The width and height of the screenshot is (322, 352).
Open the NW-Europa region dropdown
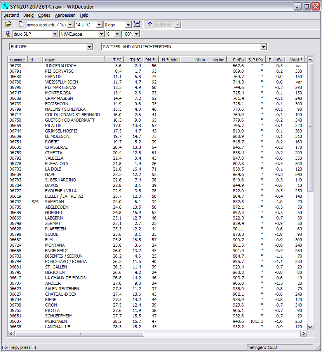pos(101,34)
